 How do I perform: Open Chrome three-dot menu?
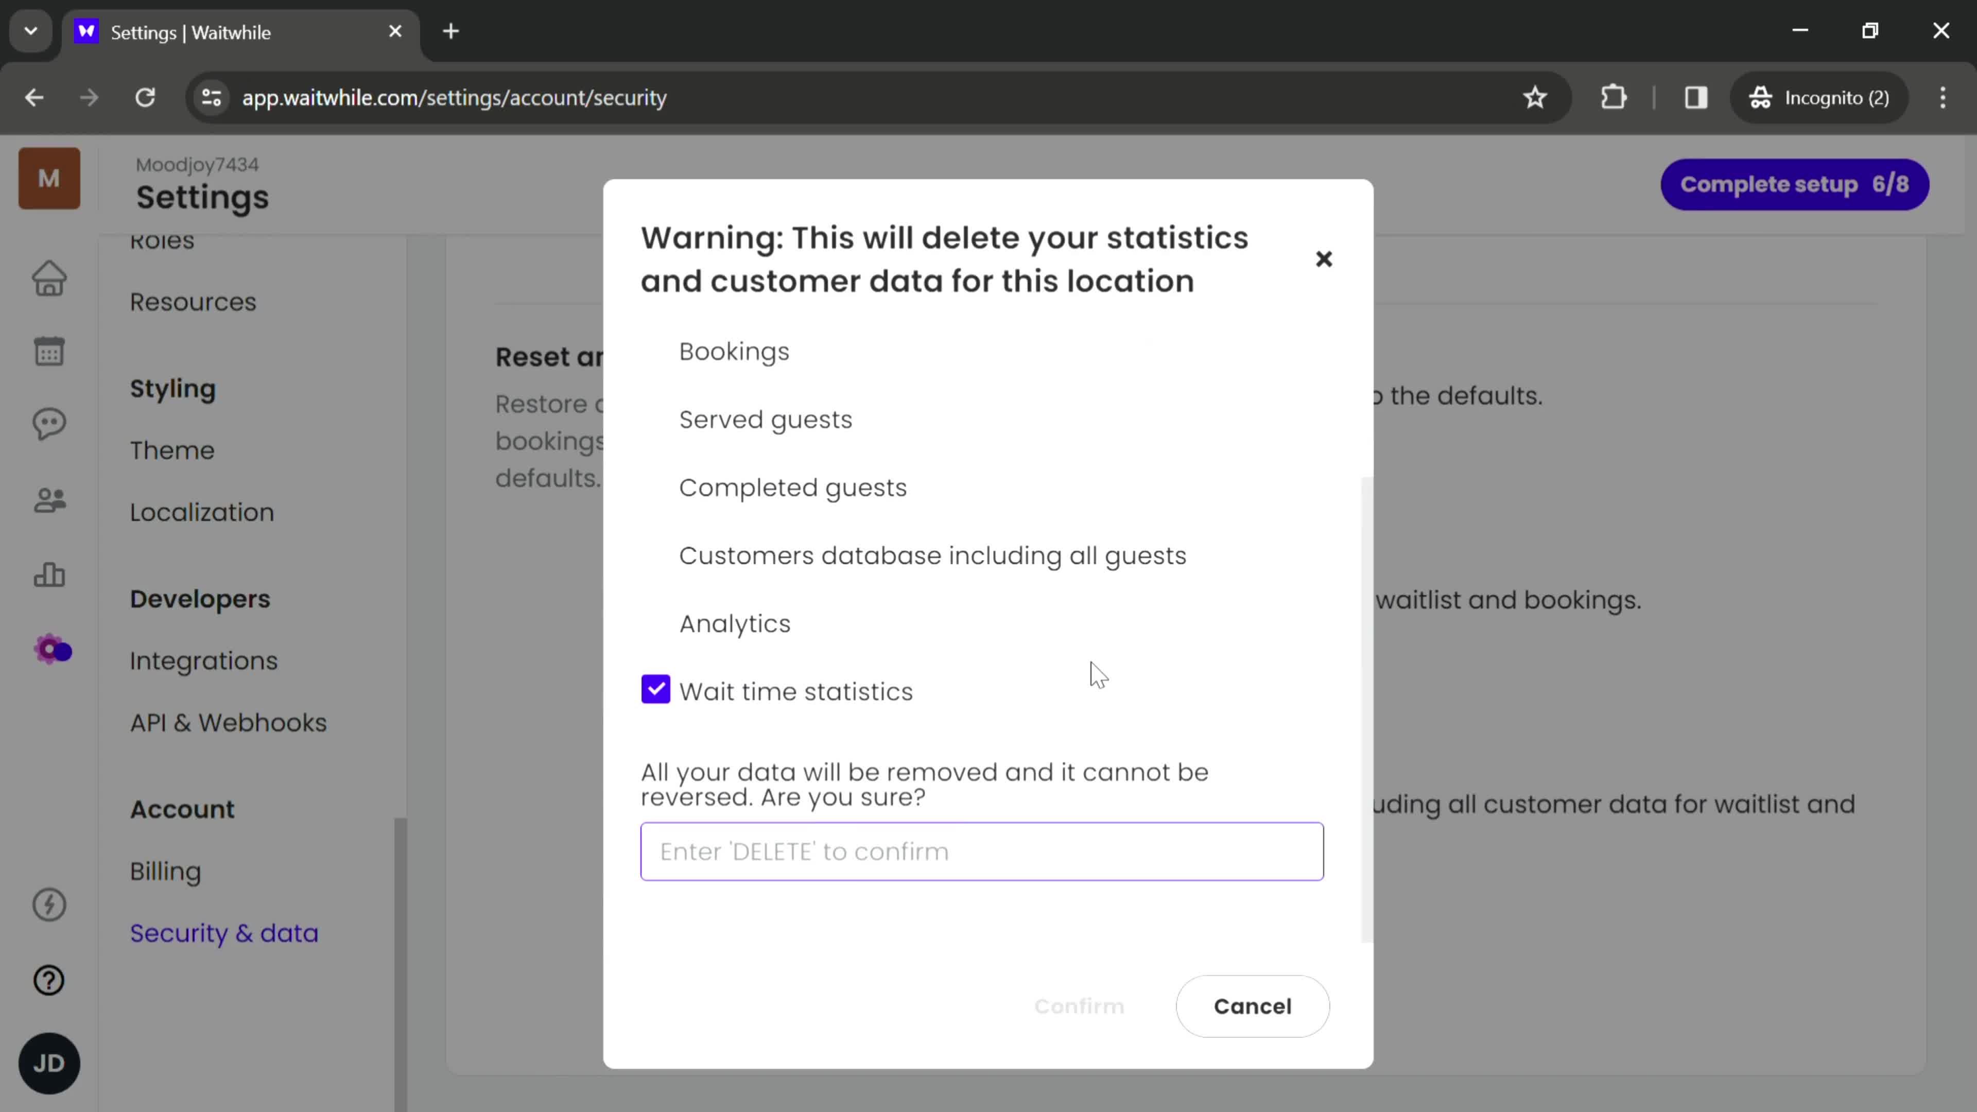click(1943, 97)
